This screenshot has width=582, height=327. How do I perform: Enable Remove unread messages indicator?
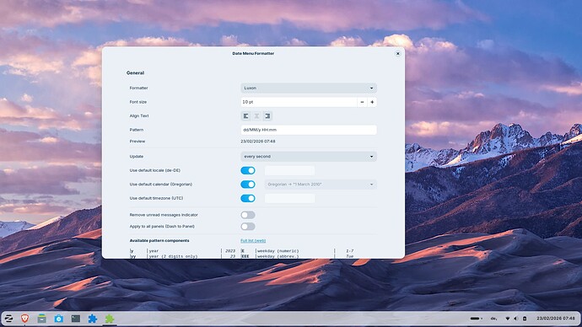(248, 215)
